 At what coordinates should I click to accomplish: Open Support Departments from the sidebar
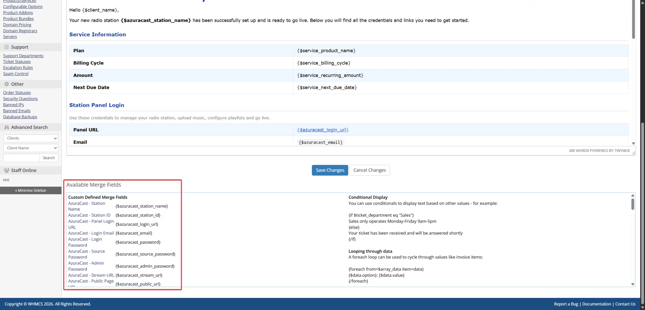[23, 55]
